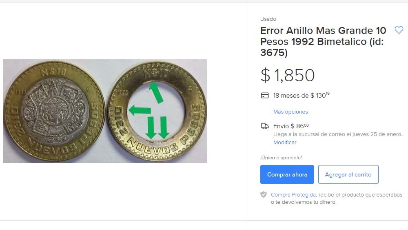
Task: Click the right downward green arrow
Action: [164, 127]
